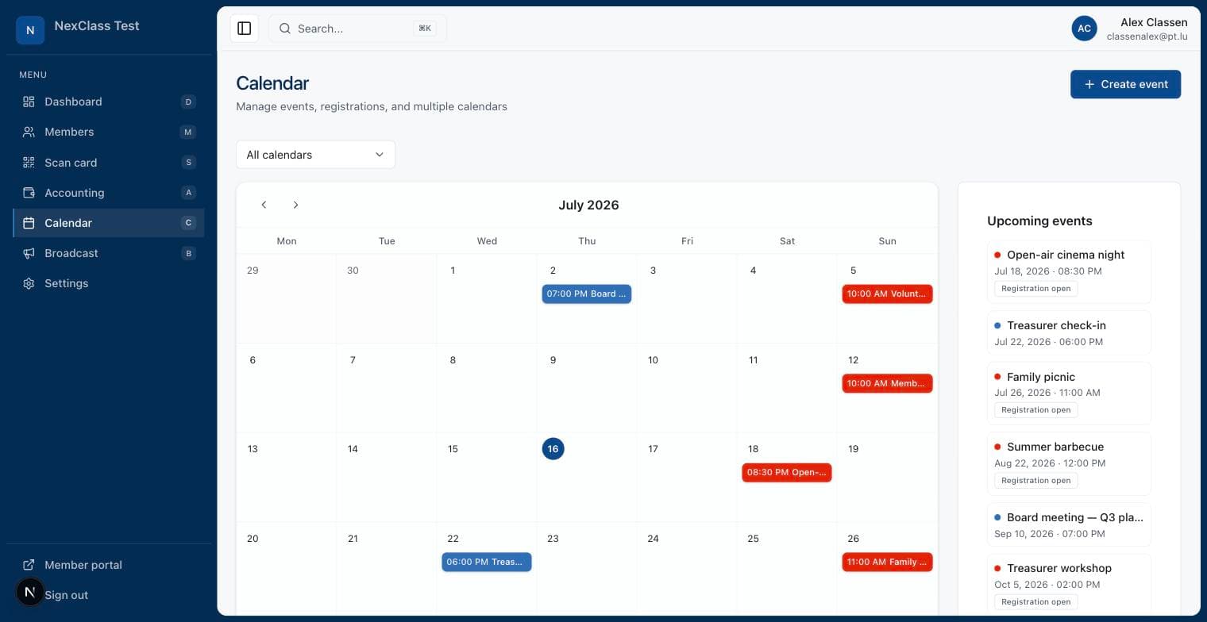Open Settings menu item

[x=109, y=283]
